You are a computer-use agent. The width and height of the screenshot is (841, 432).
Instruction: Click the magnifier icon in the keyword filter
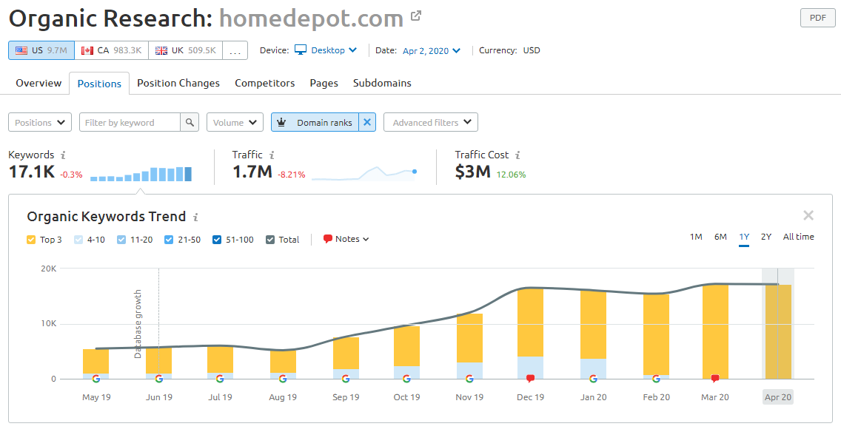click(x=190, y=121)
